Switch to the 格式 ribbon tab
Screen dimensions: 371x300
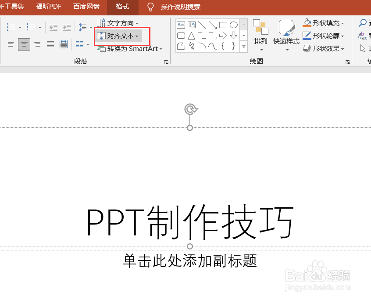(x=122, y=7)
